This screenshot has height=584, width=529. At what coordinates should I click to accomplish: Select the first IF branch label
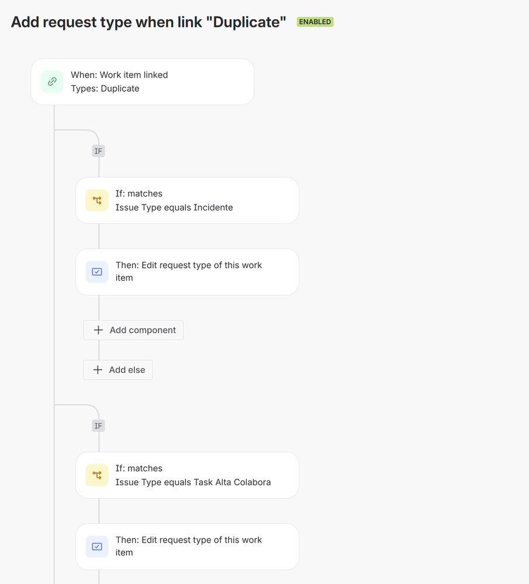[x=98, y=151]
